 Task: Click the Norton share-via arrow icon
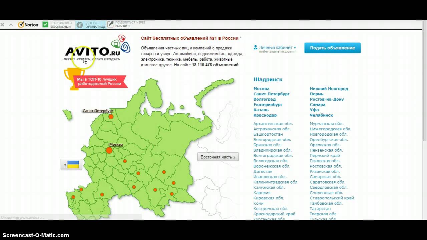(x=110, y=25)
